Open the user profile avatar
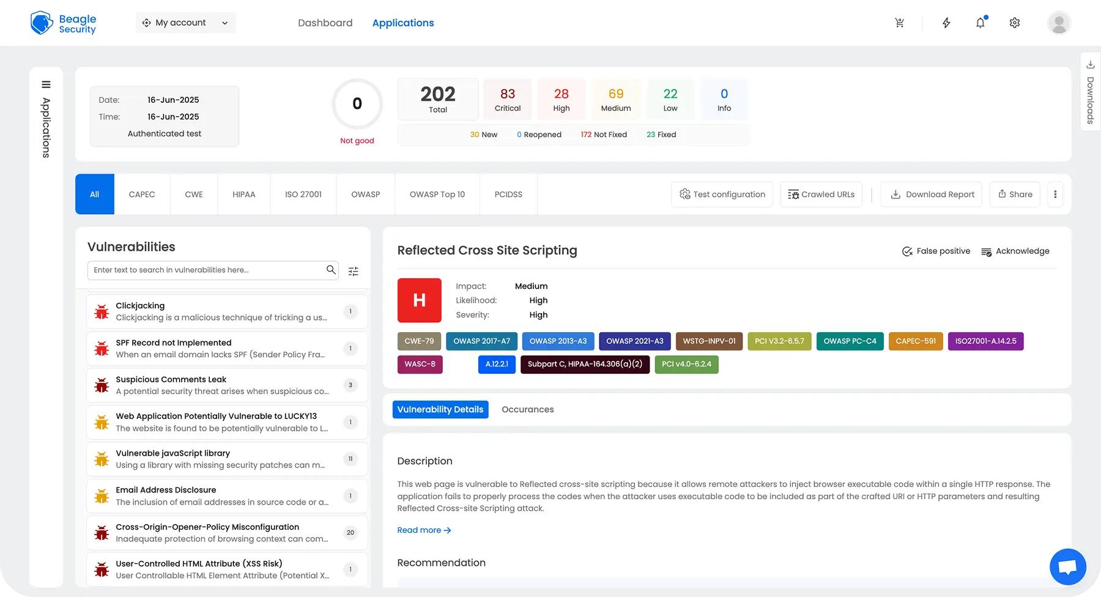1101x597 pixels. pos(1059,23)
